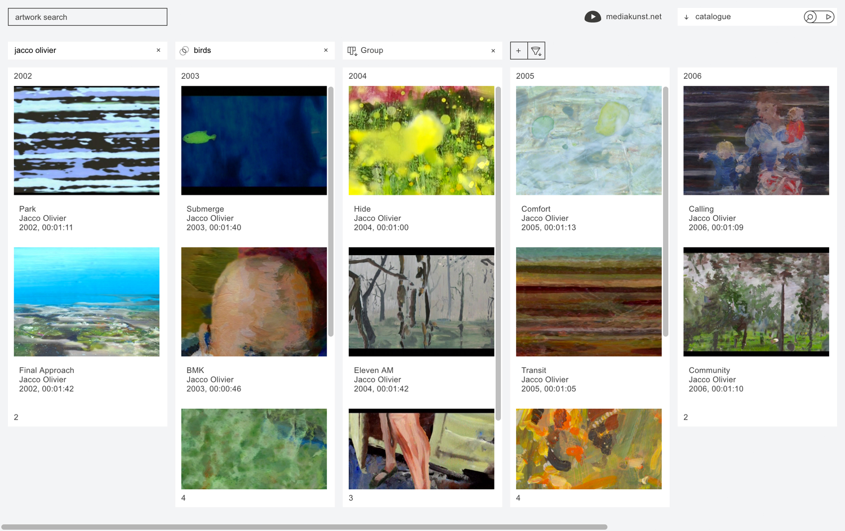Screen dimensions: 845x531
Task: Remove the Group filter
Action: [x=493, y=51]
